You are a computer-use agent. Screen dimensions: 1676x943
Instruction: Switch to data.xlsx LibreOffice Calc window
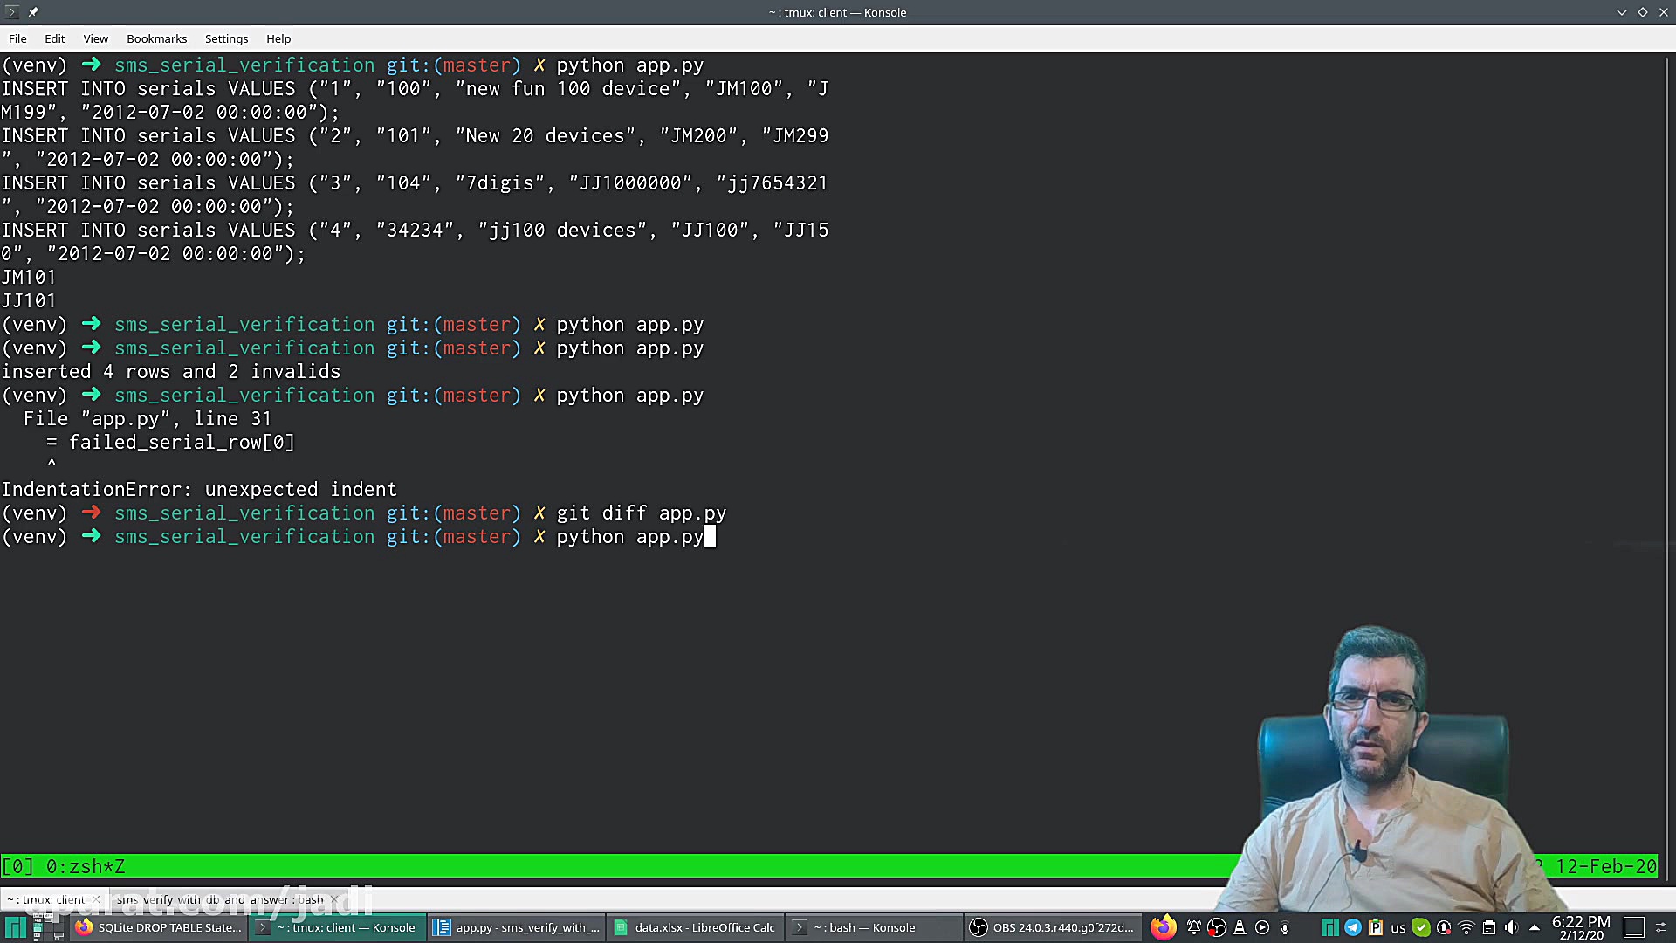[694, 927]
